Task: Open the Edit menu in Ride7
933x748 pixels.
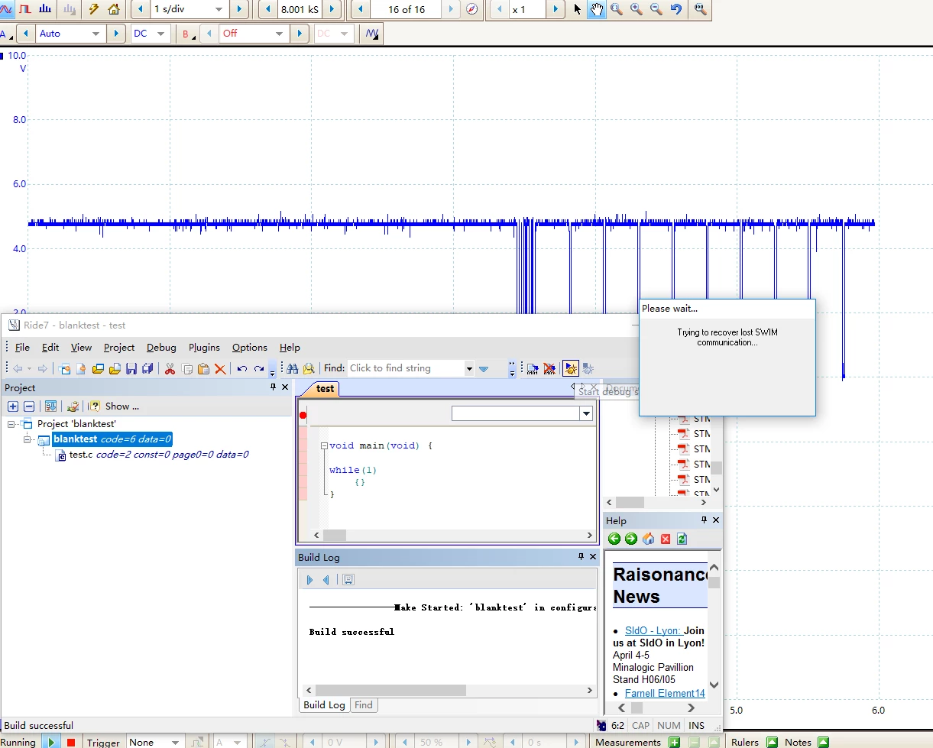Action: pos(50,347)
